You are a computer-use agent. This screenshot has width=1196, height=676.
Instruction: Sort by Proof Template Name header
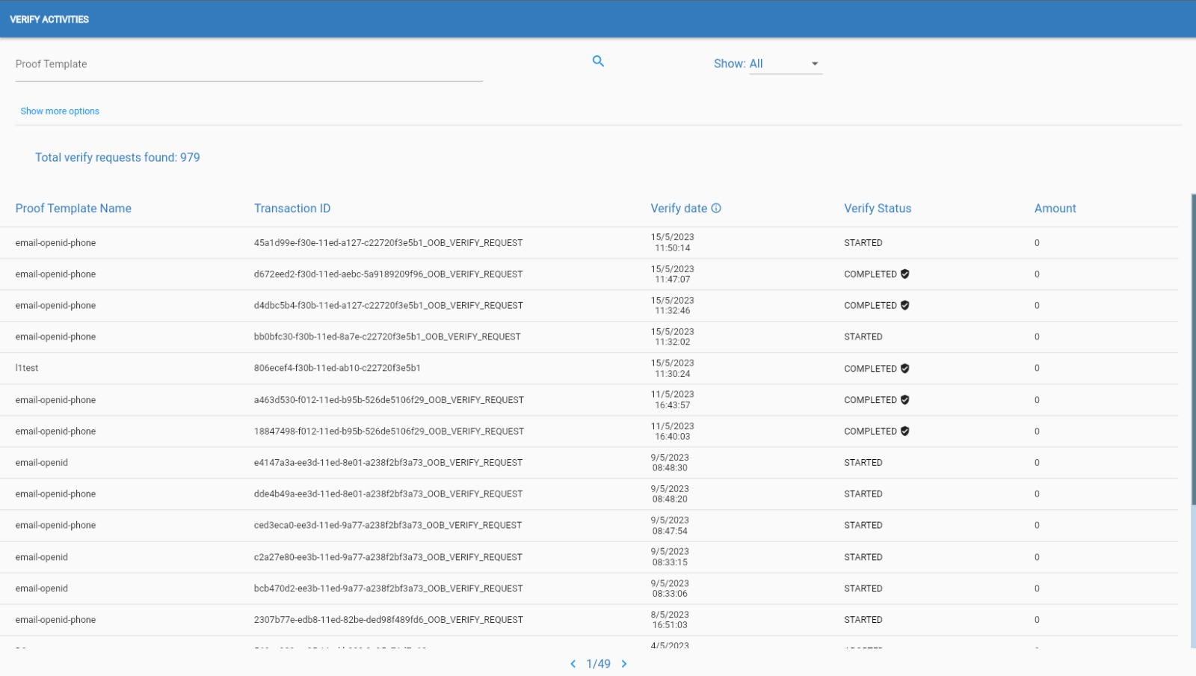[73, 209]
